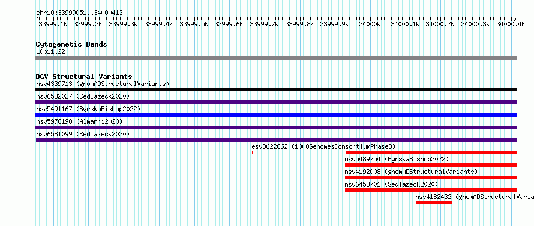Open variant label nsv5489754 (ByrskaBishop2022)
The width and height of the screenshot is (534, 226).
(397, 159)
